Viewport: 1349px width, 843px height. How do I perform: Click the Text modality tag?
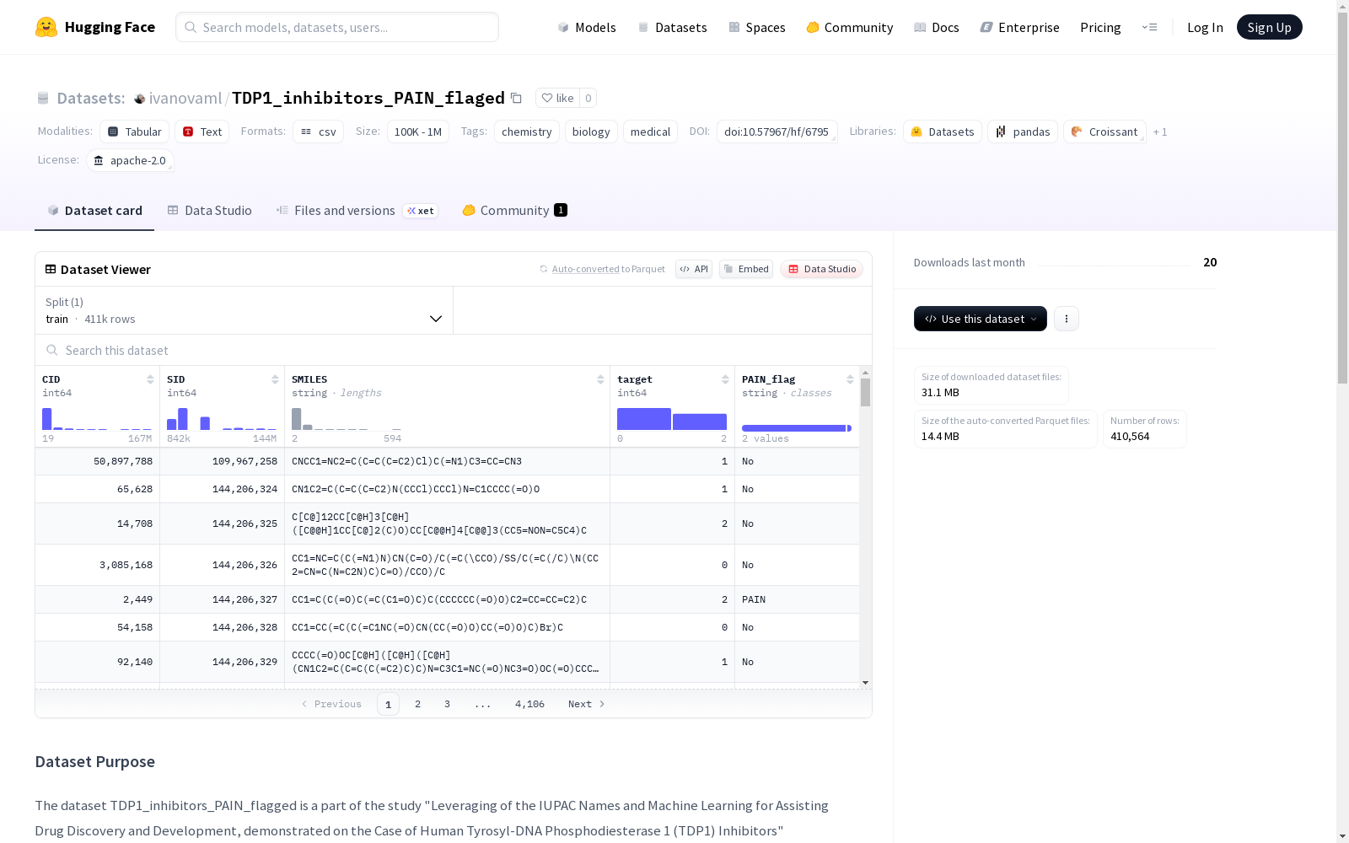coord(202,132)
